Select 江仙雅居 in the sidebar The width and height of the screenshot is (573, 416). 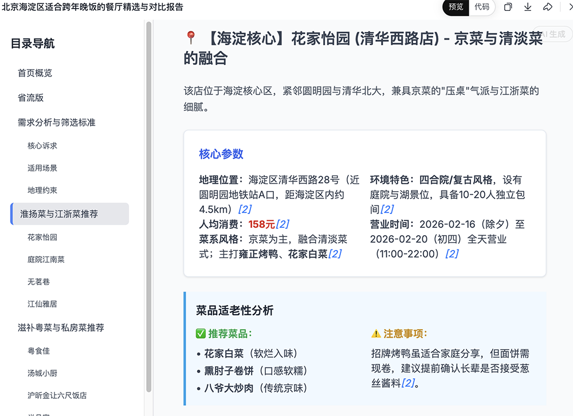click(42, 304)
